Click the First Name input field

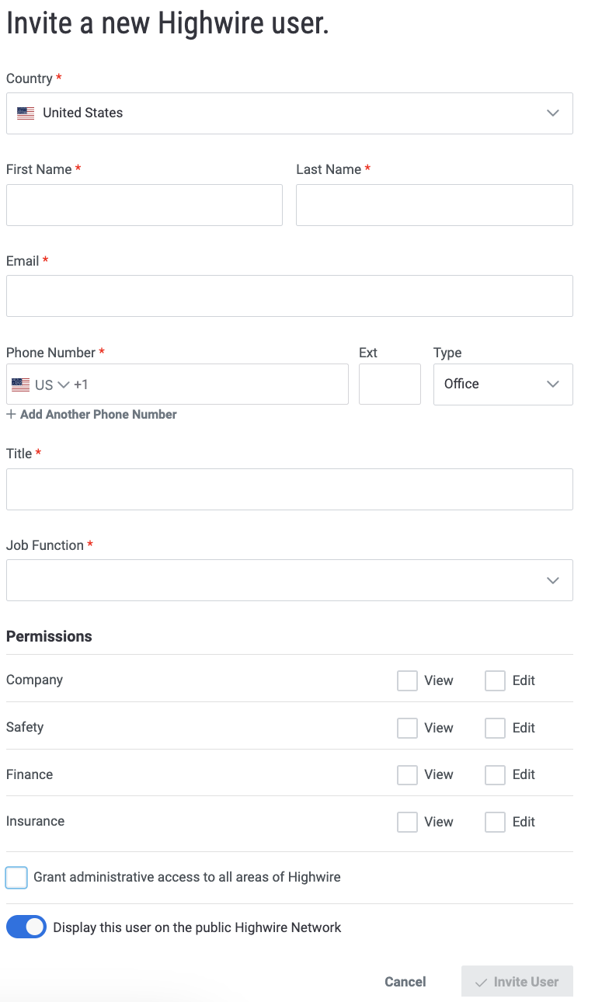point(144,205)
